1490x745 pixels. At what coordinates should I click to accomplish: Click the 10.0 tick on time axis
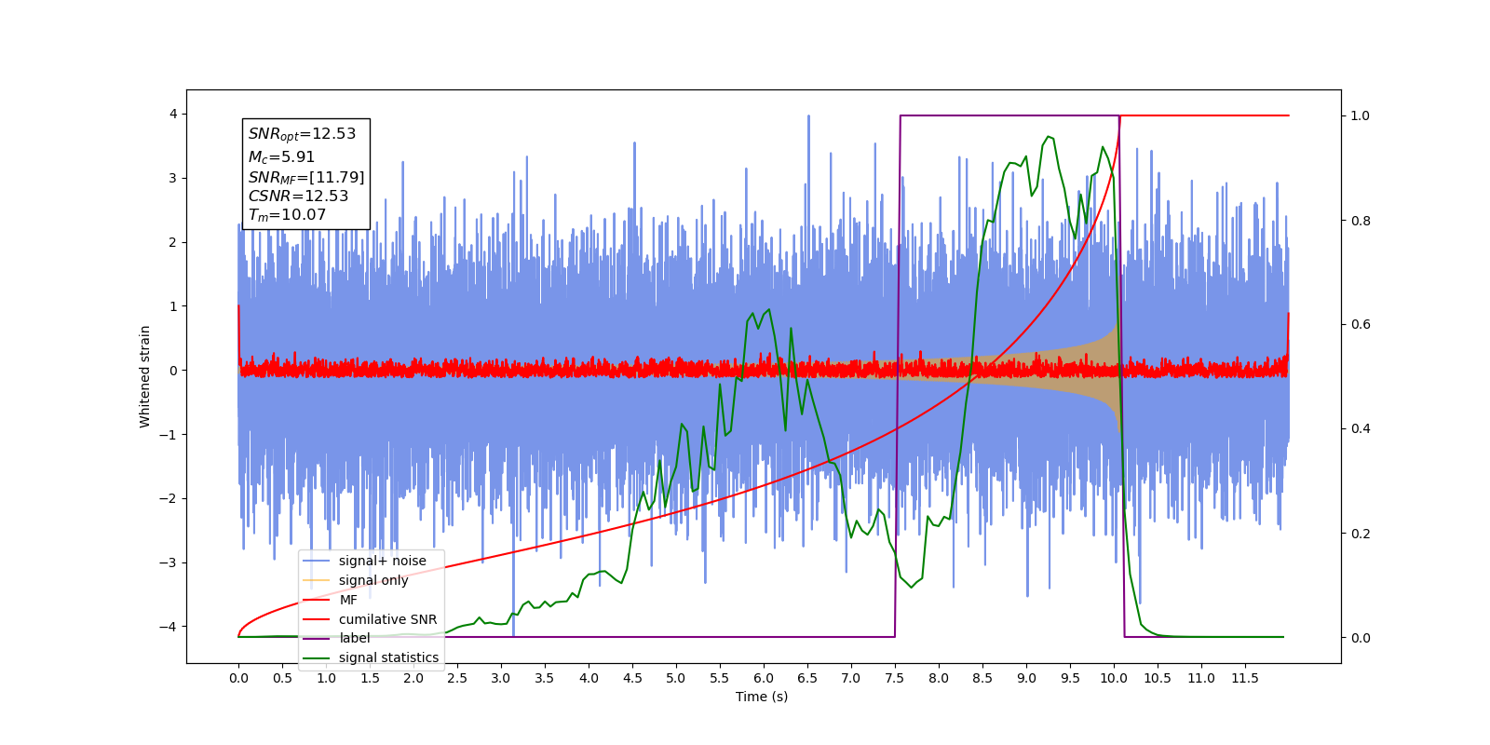click(1114, 678)
